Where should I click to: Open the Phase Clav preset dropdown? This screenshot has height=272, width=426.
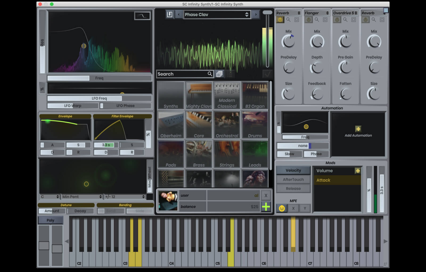(x=217, y=14)
